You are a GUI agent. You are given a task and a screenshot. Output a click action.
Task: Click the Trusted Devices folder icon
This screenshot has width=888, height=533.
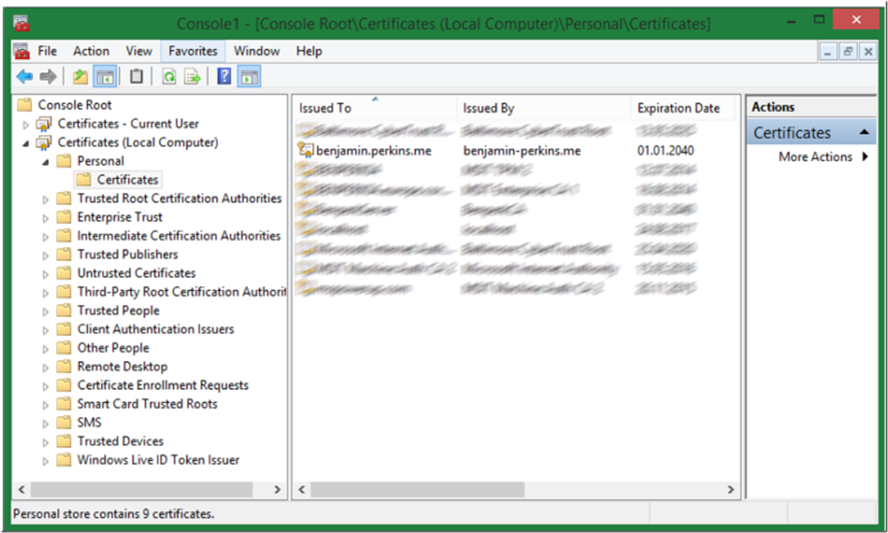coord(64,441)
